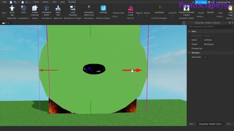Undock the Properties panel
234x131 pixels.
click(230, 23)
